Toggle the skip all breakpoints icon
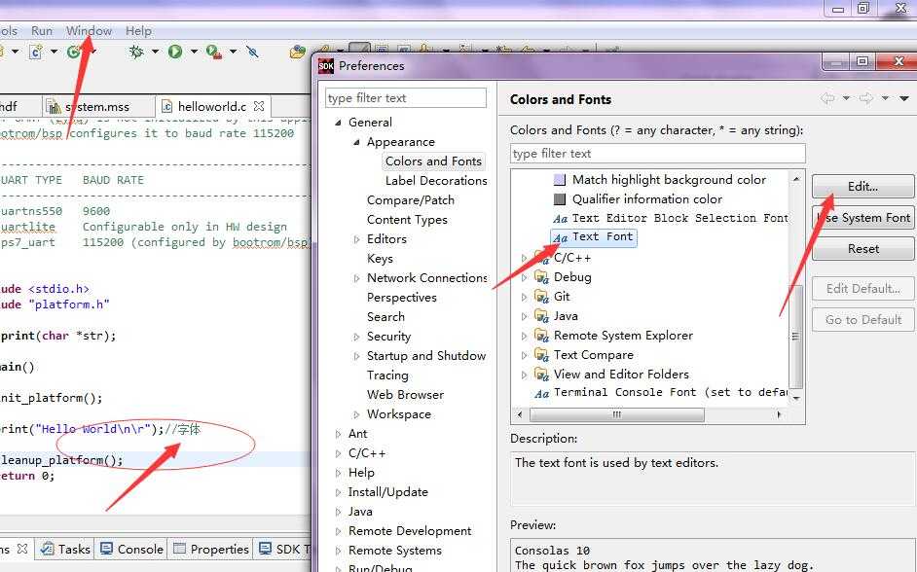This screenshot has width=917, height=572. tap(252, 52)
